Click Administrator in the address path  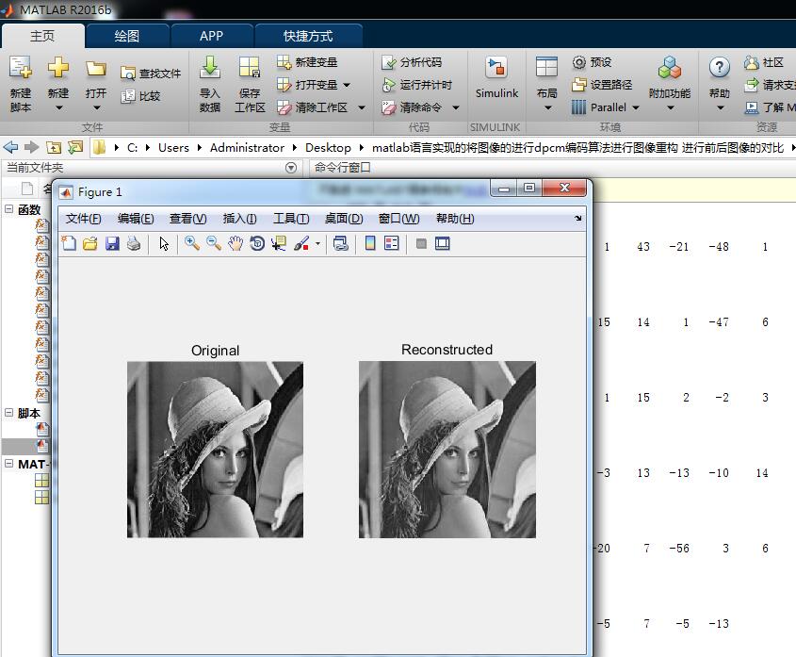click(x=247, y=148)
